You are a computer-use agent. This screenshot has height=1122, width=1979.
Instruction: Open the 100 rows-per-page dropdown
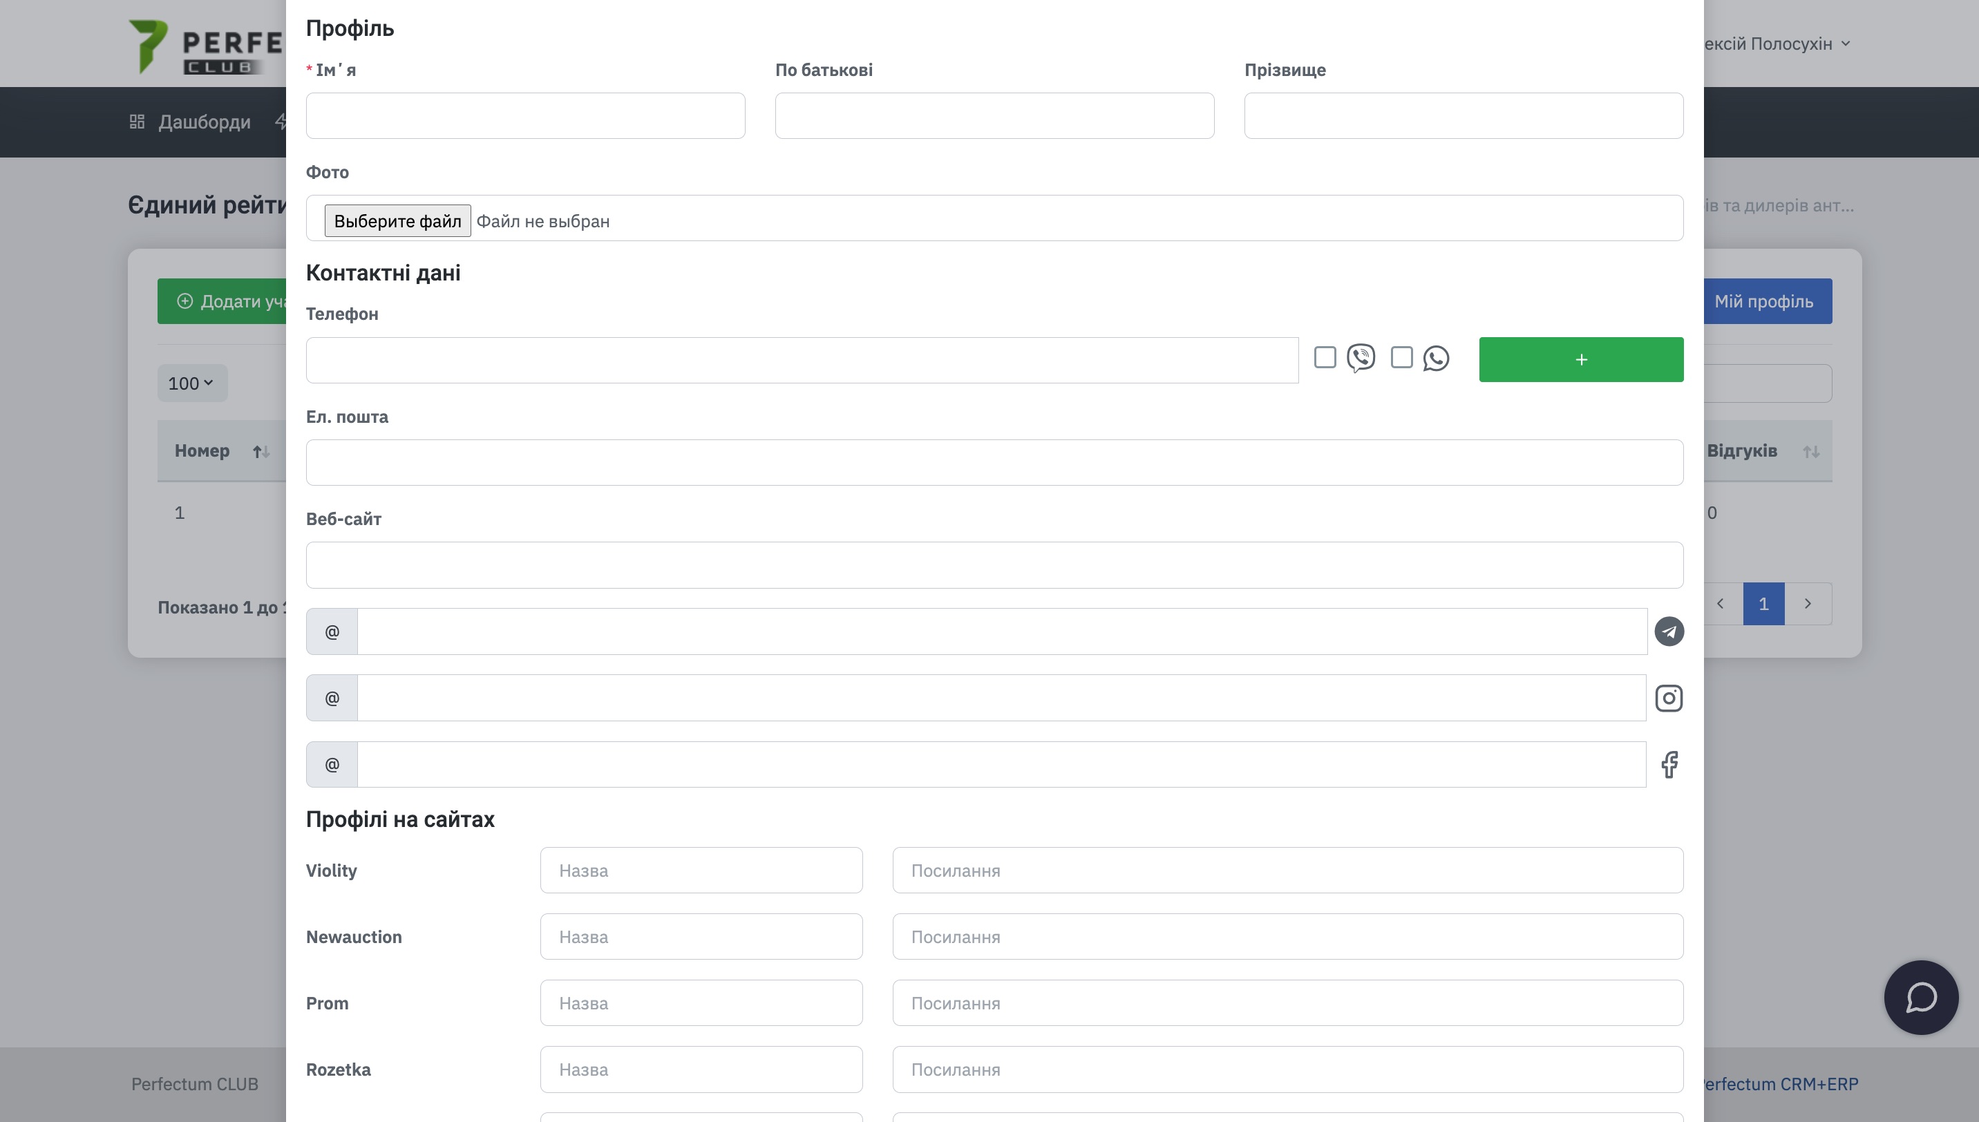point(192,383)
